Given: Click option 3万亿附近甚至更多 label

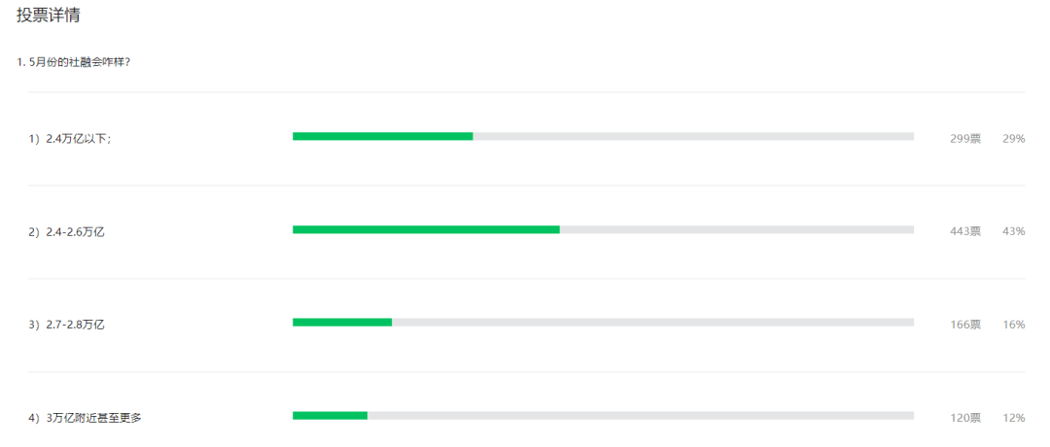Looking at the screenshot, I should (x=93, y=418).
